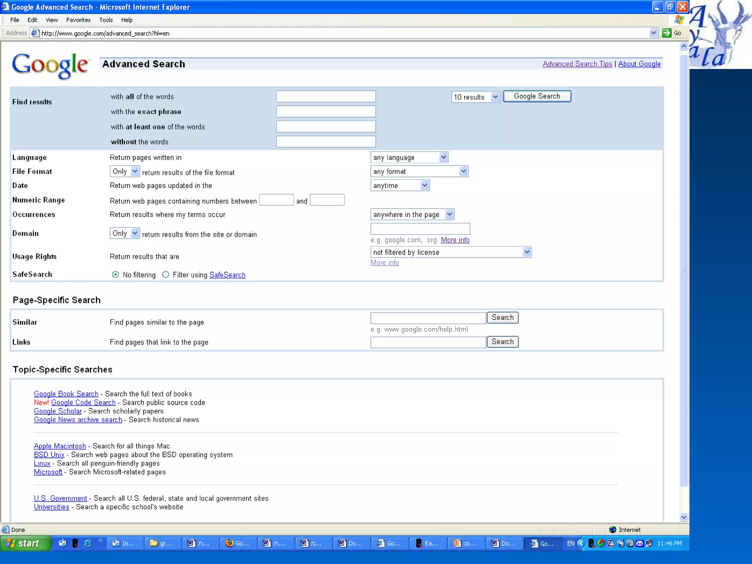Open the Tools menu
Screen dimensions: 752x564
(106, 20)
